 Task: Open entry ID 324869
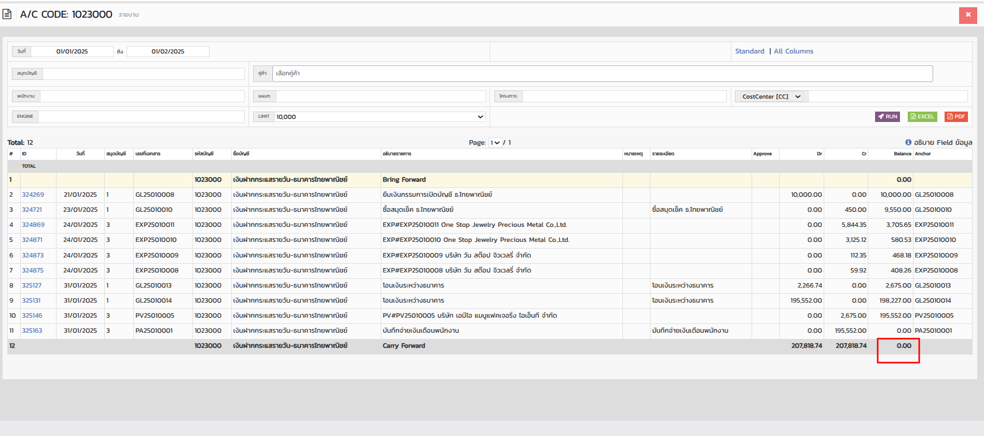(33, 225)
